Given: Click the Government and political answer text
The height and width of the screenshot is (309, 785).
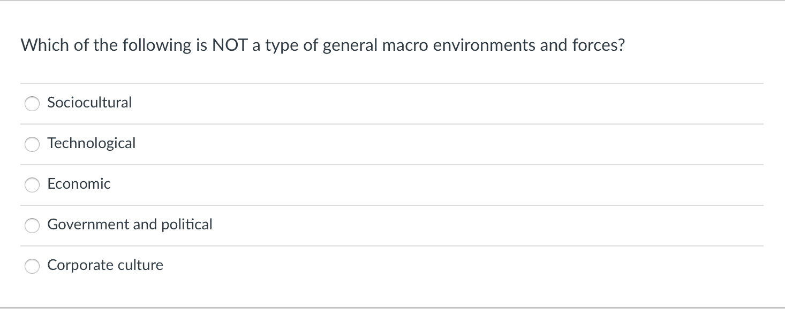Looking at the screenshot, I should click(130, 225).
